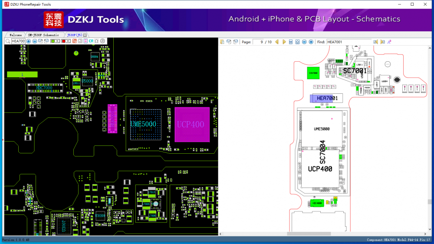Screen dimensions: 434x244
Task: Click the document page icon in schematic toolbar
Action: [222, 42]
